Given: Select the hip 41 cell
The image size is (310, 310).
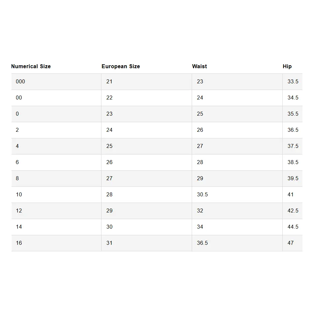Looking at the screenshot, I should [290, 194].
